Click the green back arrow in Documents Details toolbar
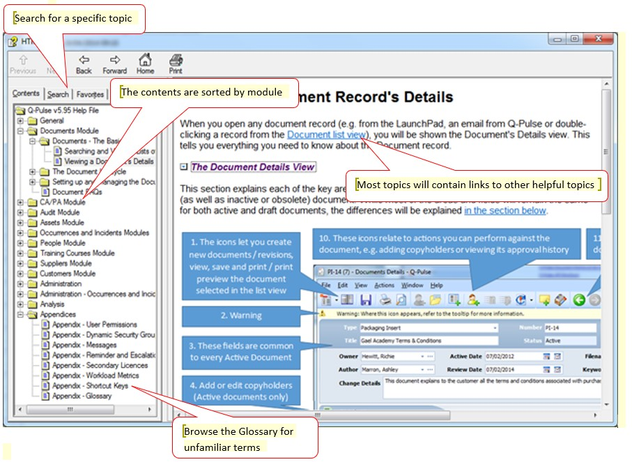Viewport: 632px width, 462px height. tap(579, 300)
